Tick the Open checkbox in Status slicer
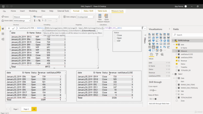 (115, 38)
